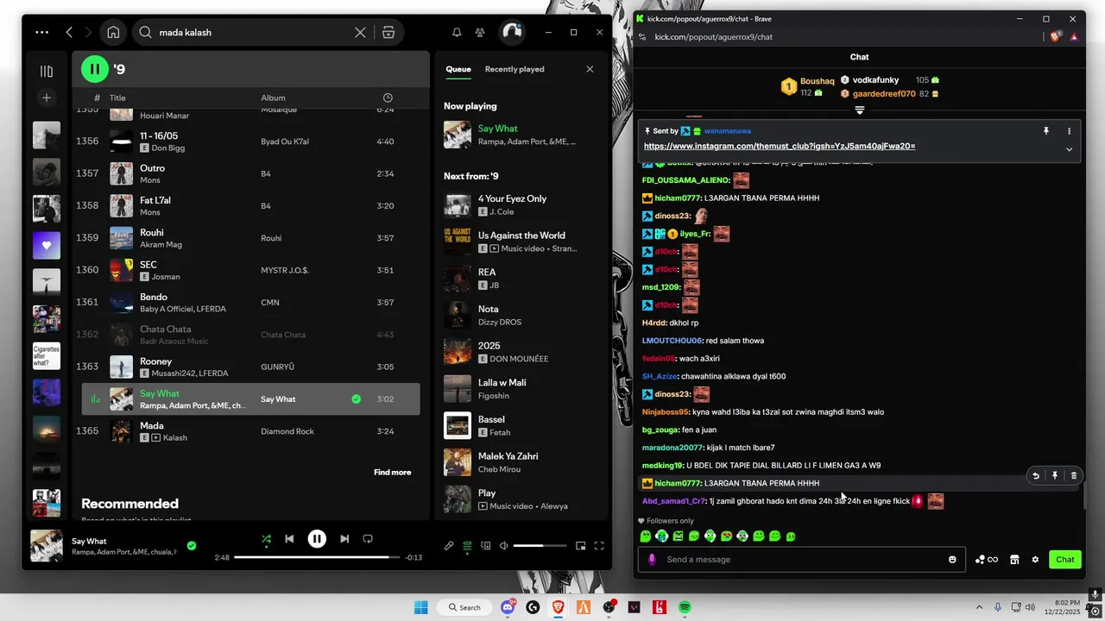Sort playlist by Title column
The width and height of the screenshot is (1105, 621).
pos(117,97)
